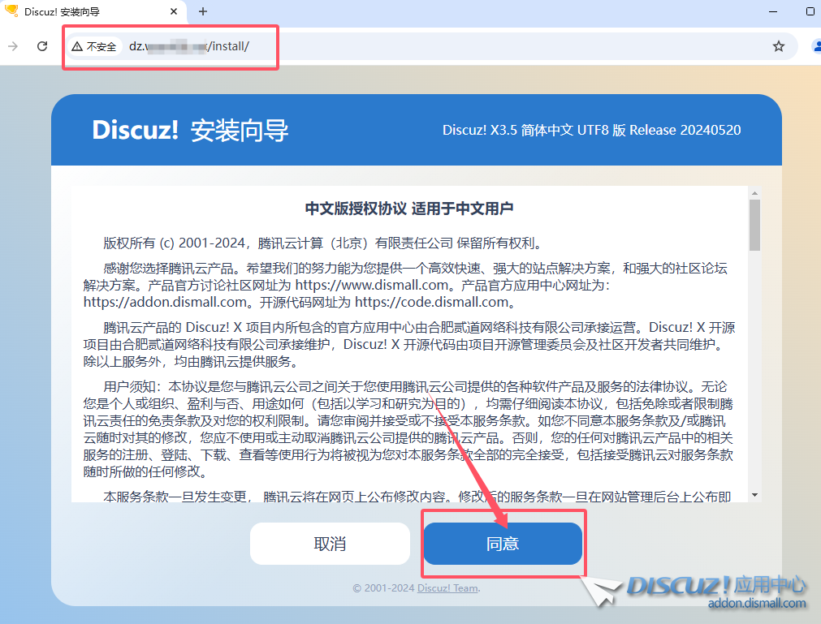The width and height of the screenshot is (821, 624).
Task: Click the Discuz! X3.5 release version text
Action: (x=591, y=130)
